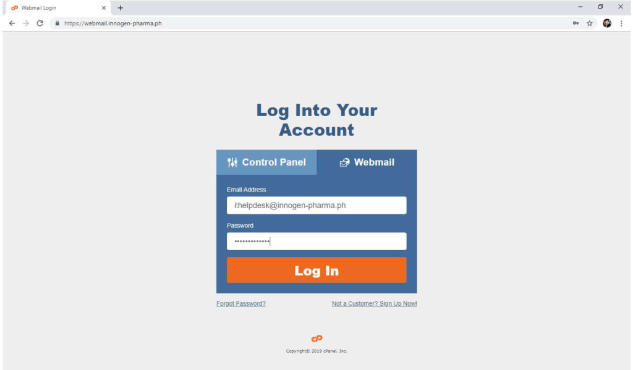Open the Forgot Password link
The width and height of the screenshot is (633, 370).
click(x=241, y=303)
